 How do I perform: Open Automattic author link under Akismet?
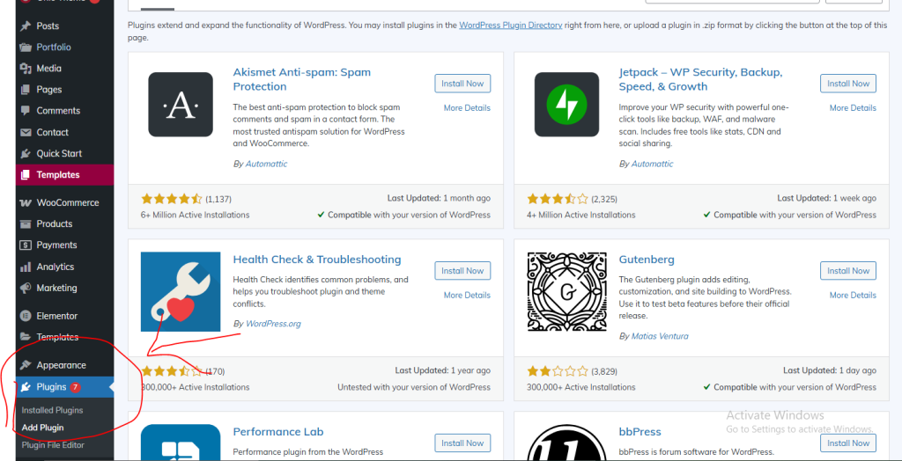click(266, 164)
